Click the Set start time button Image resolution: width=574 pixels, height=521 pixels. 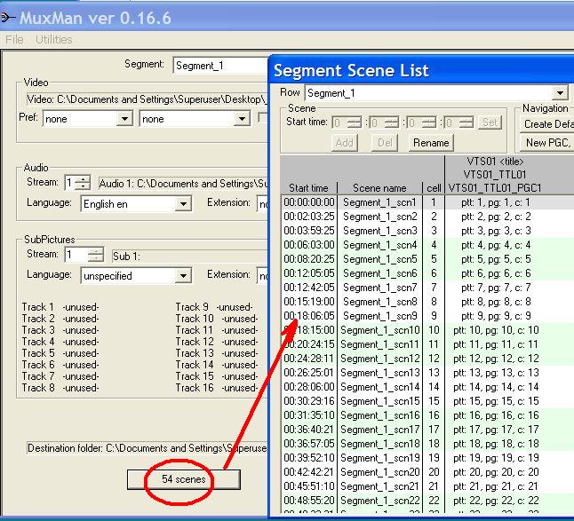pyautogui.click(x=490, y=122)
